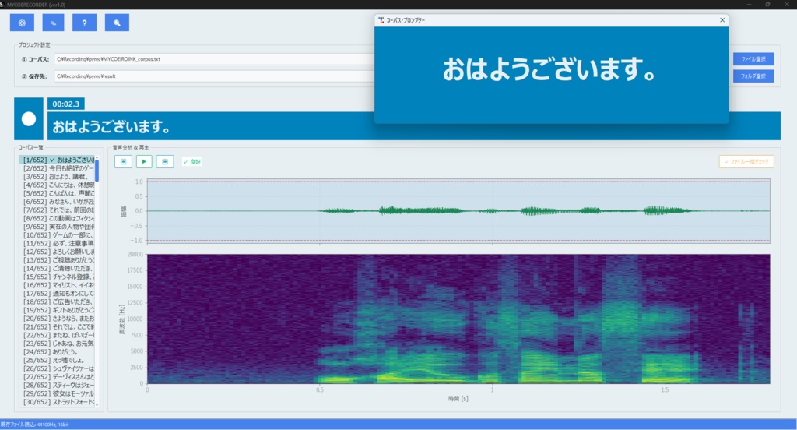
Task: Select corpus row [24/652] ありがとう。
Action: click(x=57, y=351)
